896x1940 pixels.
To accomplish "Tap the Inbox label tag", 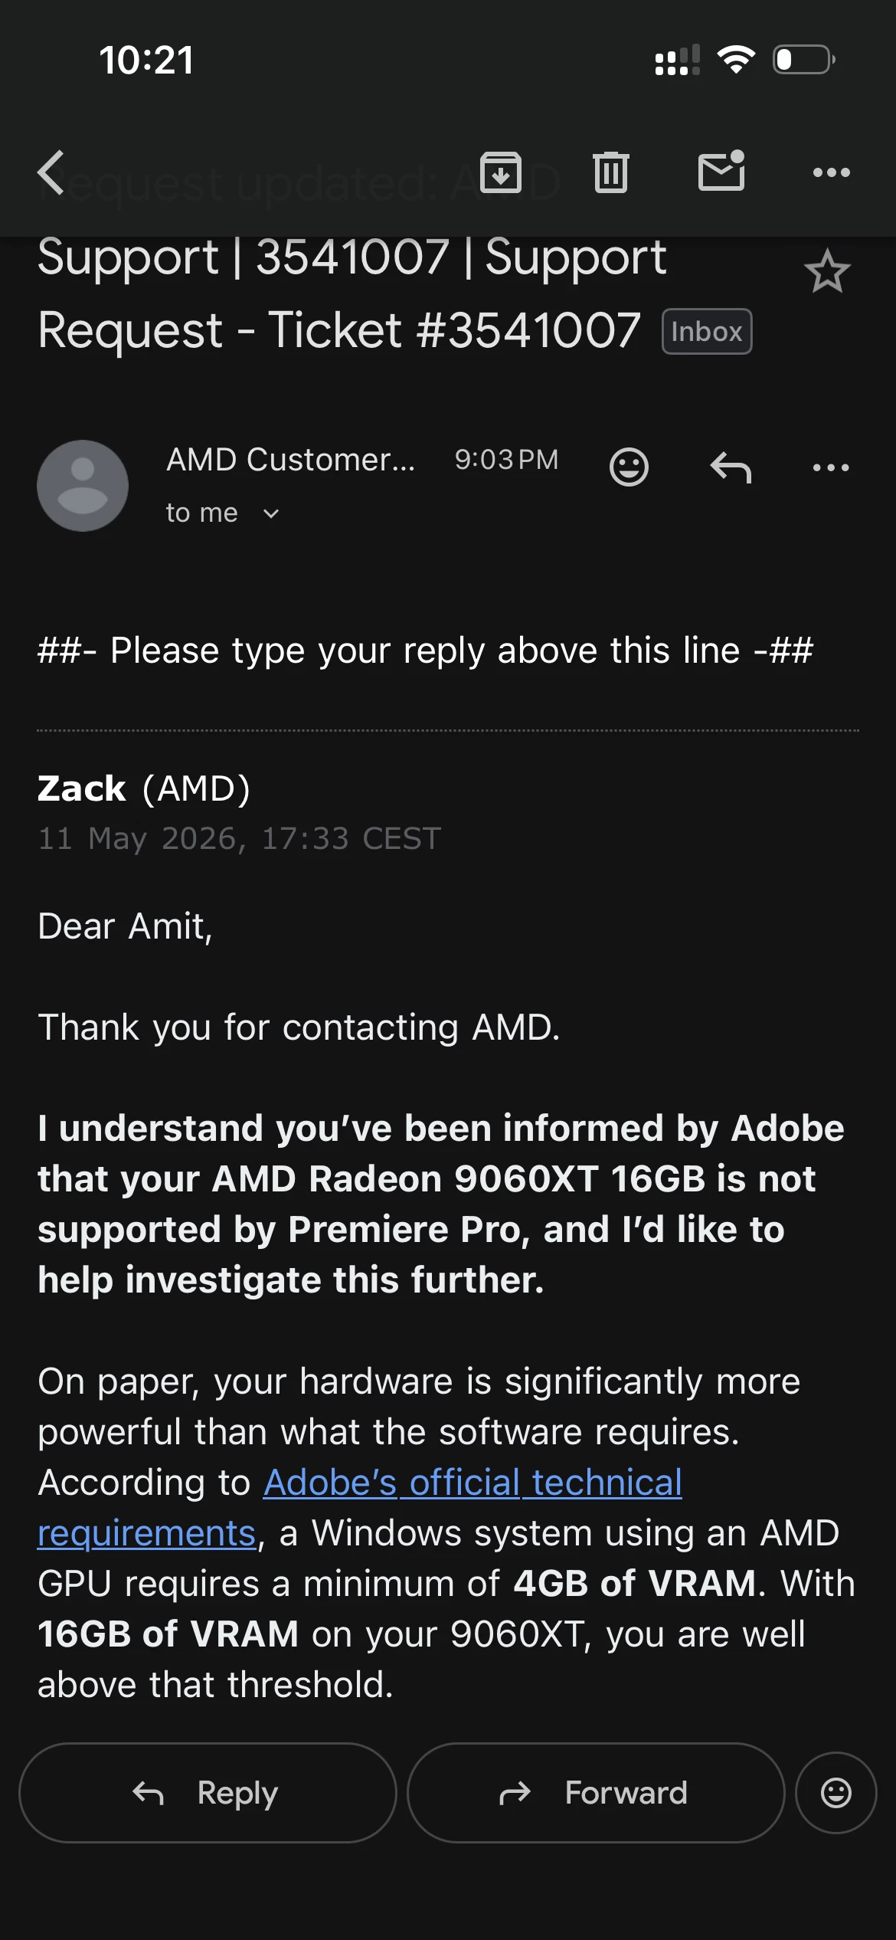I will (707, 332).
